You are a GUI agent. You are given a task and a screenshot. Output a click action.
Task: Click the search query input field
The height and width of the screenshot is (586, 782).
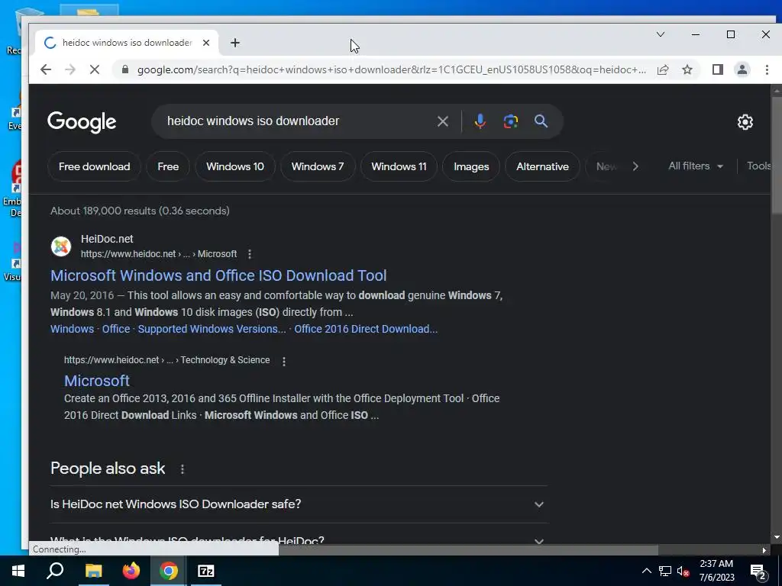point(297,121)
